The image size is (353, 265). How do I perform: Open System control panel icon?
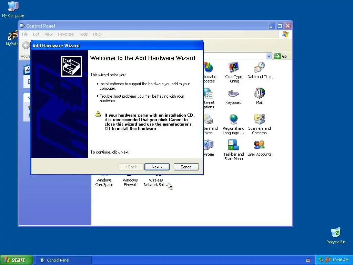point(209,148)
